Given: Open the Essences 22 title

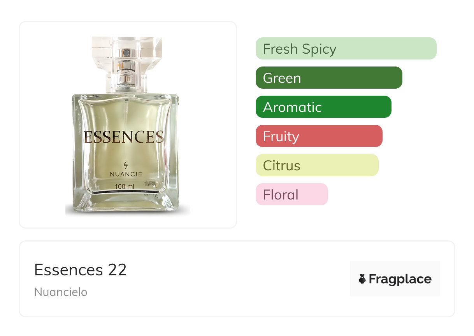Looking at the screenshot, I should point(81,270).
